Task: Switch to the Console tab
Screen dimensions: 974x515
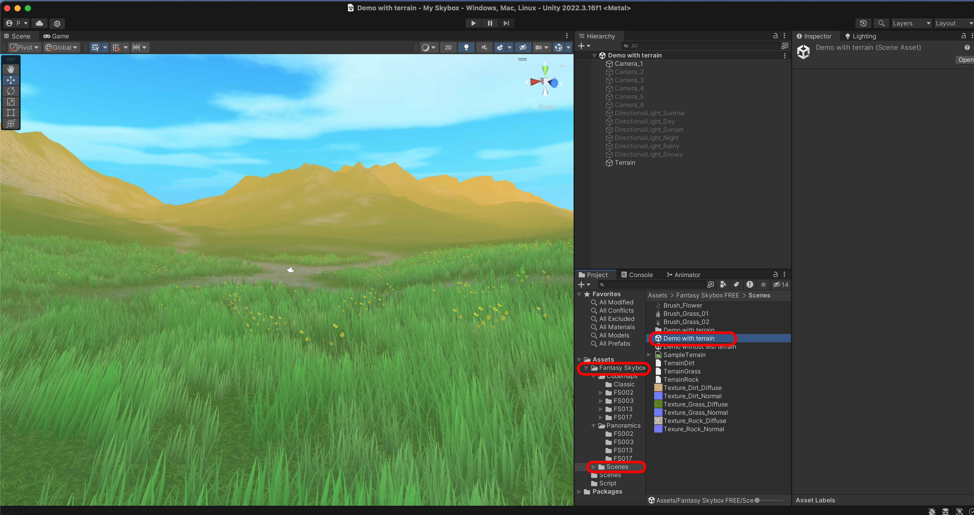Action: coord(637,275)
